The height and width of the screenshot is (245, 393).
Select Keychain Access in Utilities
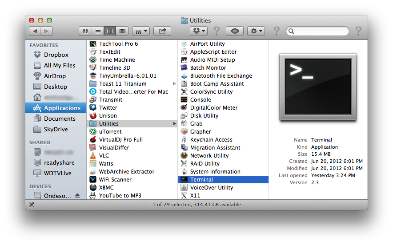[211, 140]
